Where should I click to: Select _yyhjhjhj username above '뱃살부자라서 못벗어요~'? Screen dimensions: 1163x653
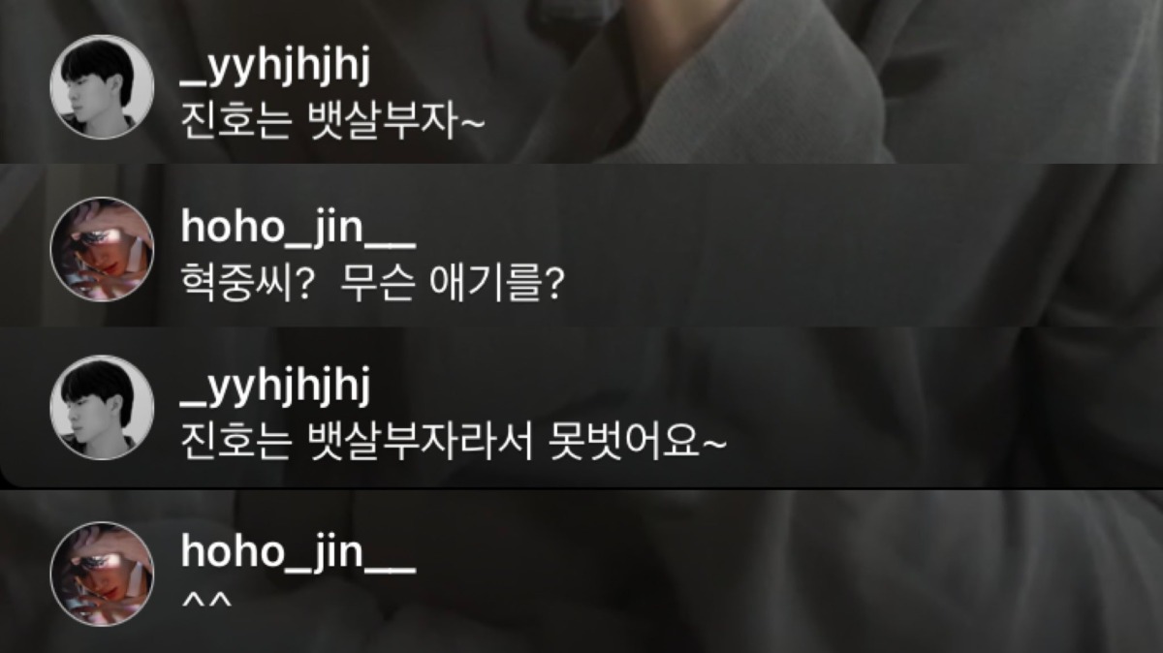click(276, 390)
